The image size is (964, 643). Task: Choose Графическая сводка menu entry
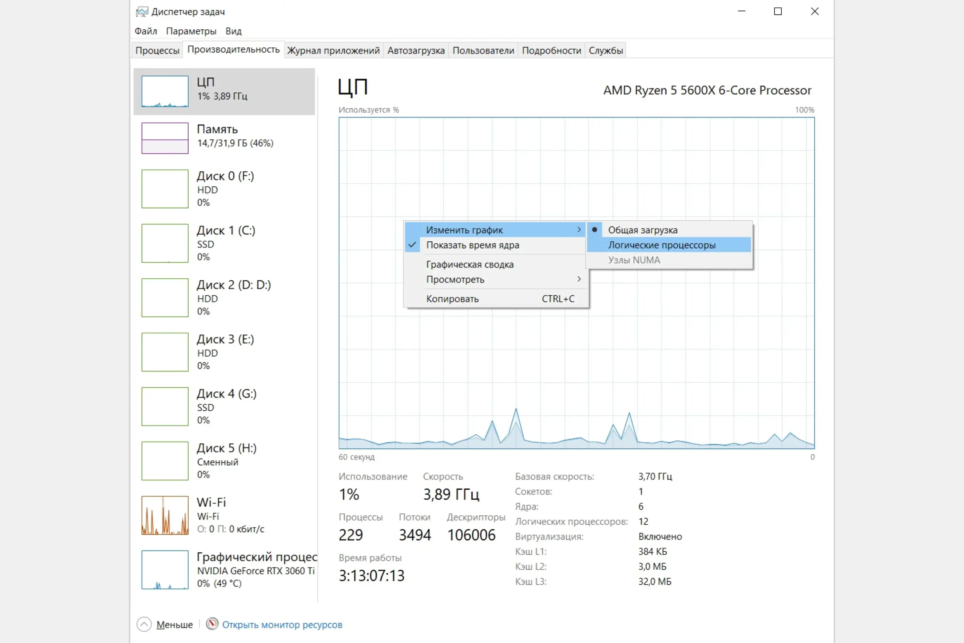click(470, 264)
